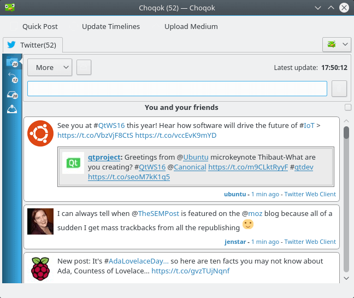Open the Choqok bird menu dropdown
Image resolution: width=354 pixels, height=298 pixels.
337,44
